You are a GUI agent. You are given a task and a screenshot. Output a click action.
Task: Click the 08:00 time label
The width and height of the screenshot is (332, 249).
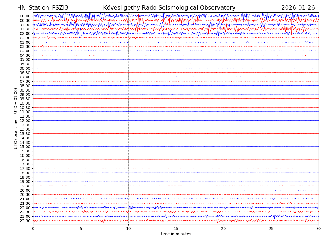[x=25, y=86]
